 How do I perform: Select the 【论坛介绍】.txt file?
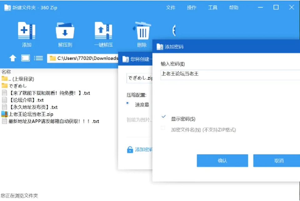coord(22,100)
